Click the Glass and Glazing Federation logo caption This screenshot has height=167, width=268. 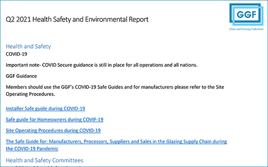pyautogui.click(x=247, y=29)
